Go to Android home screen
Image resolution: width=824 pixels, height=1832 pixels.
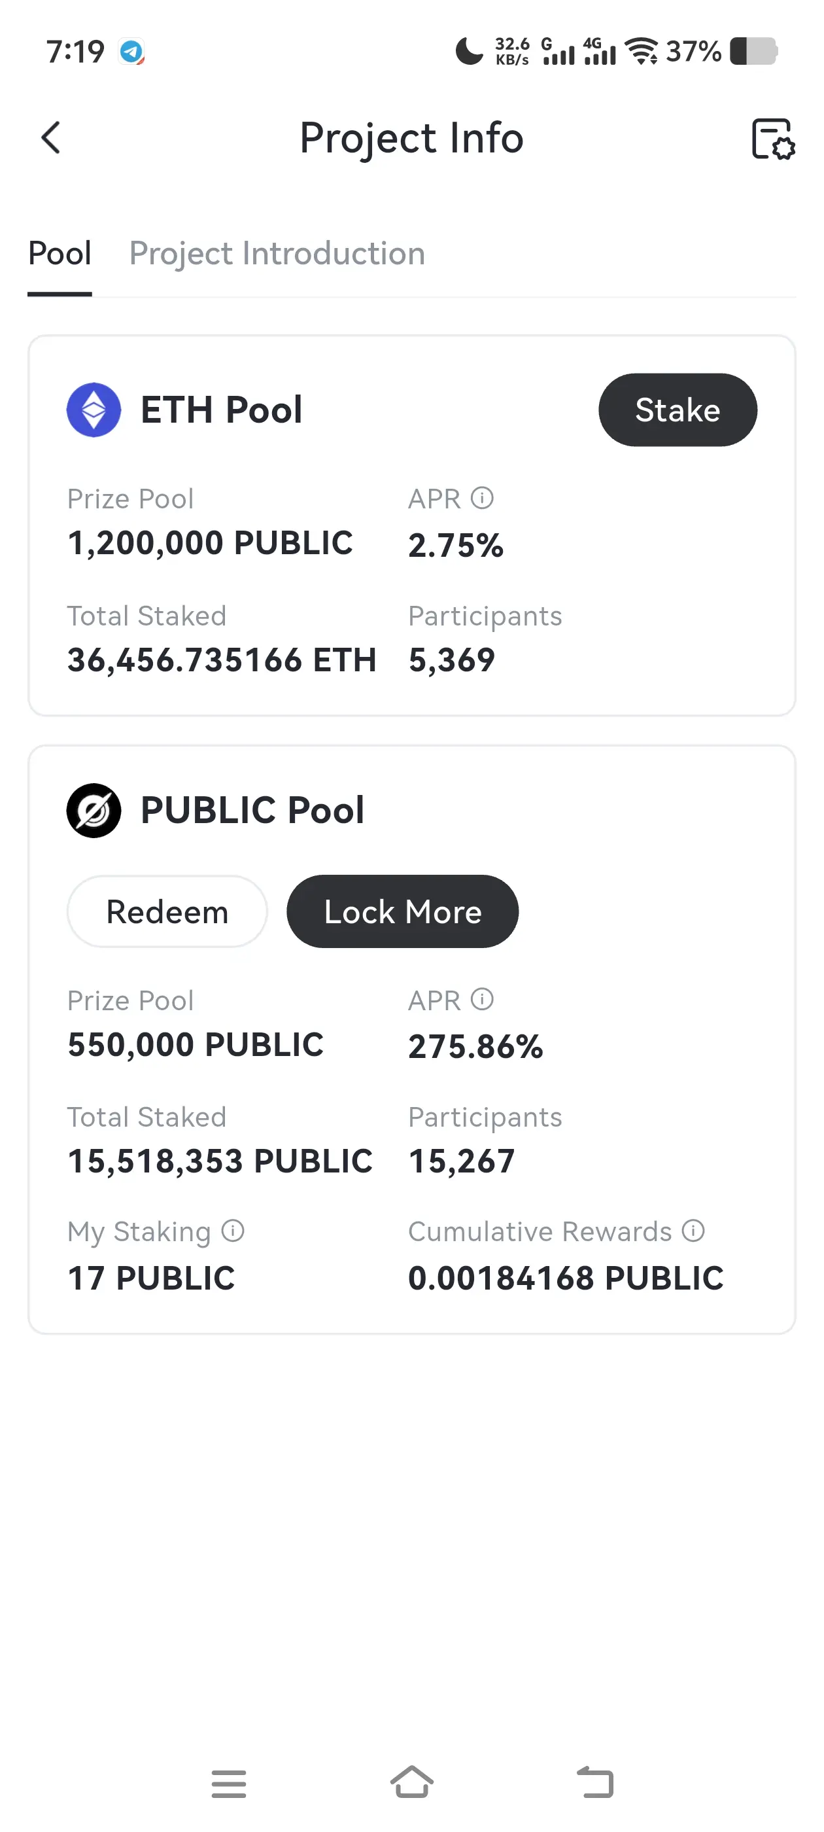coord(411,1782)
